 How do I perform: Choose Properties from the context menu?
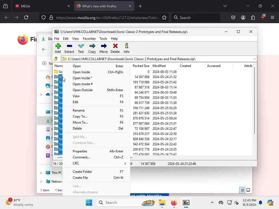[96, 151]
